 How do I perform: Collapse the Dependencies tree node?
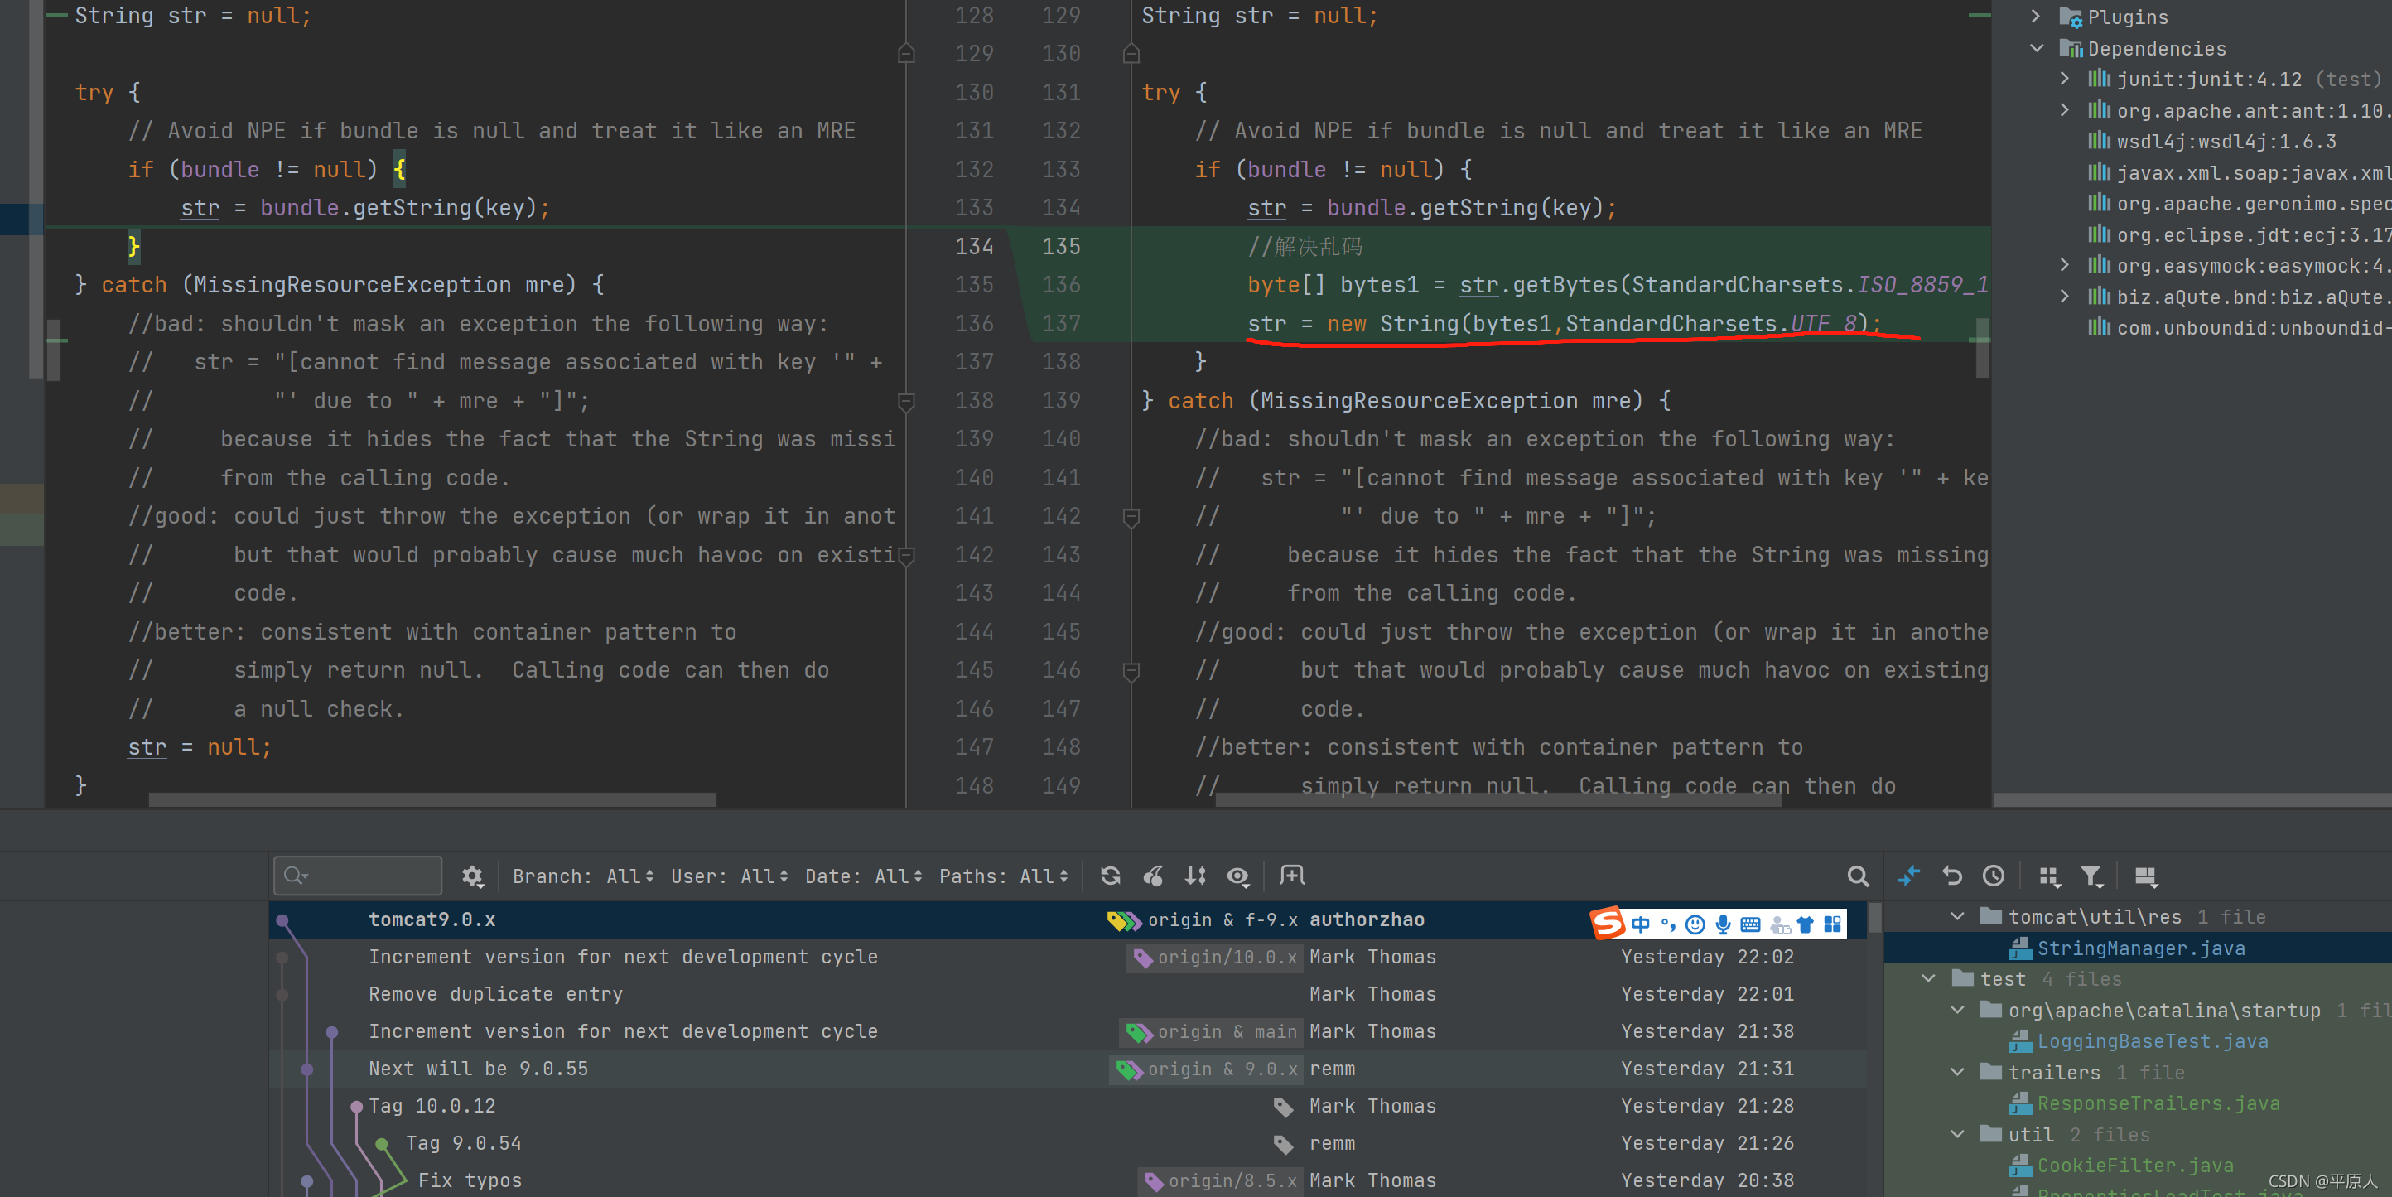click(2037, 48)
